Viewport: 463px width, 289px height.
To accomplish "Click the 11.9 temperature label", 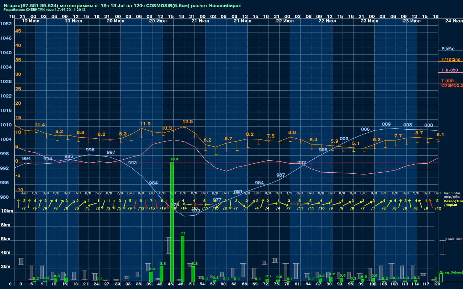I will [145, 124].
